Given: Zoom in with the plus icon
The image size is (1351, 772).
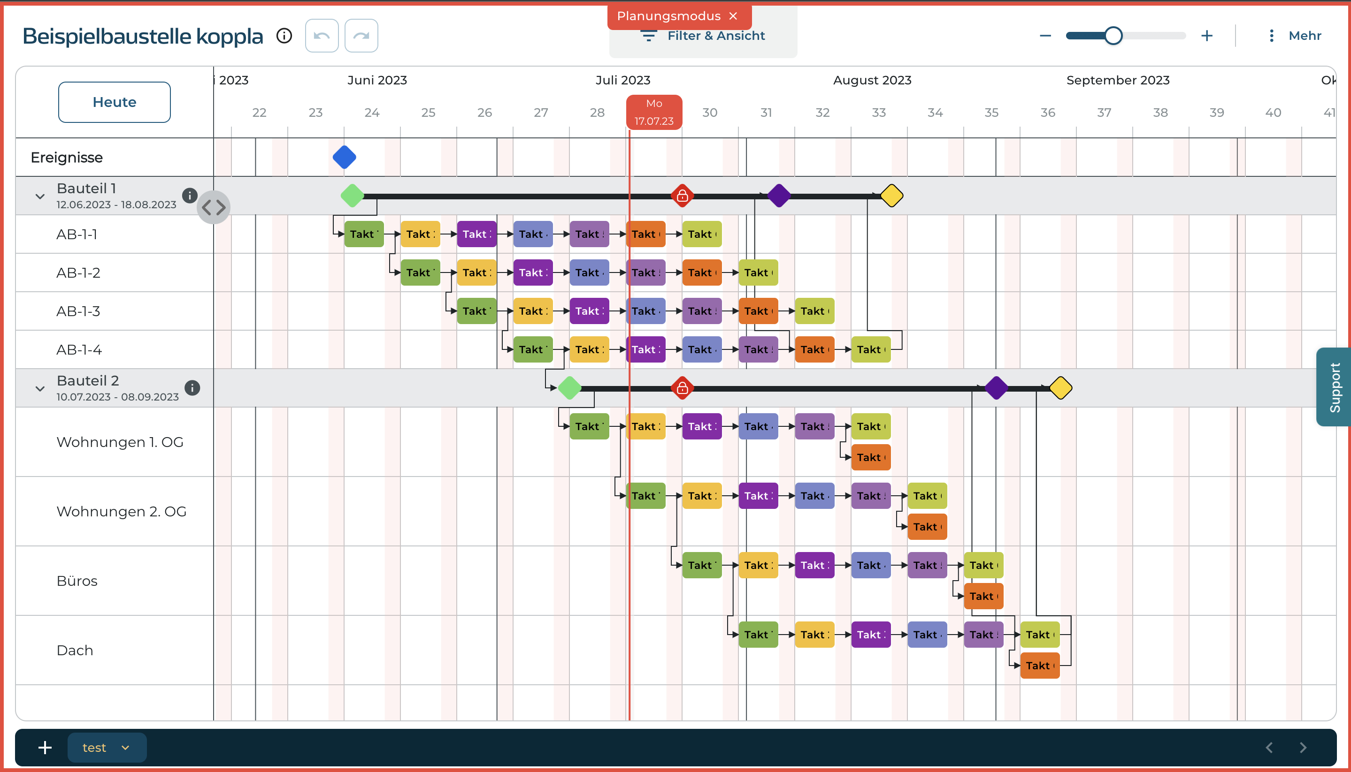Looking at the screenshot, I should coord(1207,36).
